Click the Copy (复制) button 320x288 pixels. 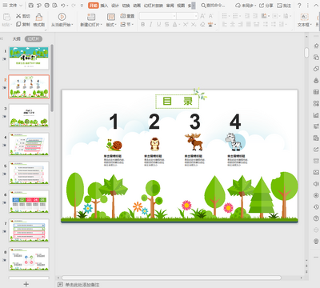tap(23, 24)
